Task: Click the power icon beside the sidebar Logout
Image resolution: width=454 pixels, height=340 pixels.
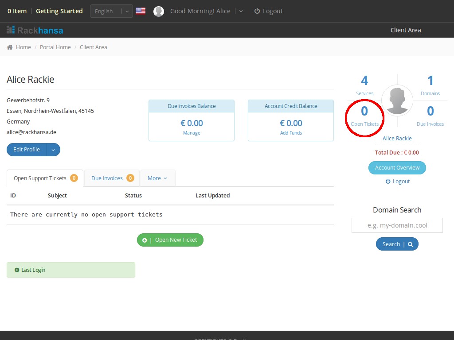Action: pyautogui.click(x=388, y=181)
